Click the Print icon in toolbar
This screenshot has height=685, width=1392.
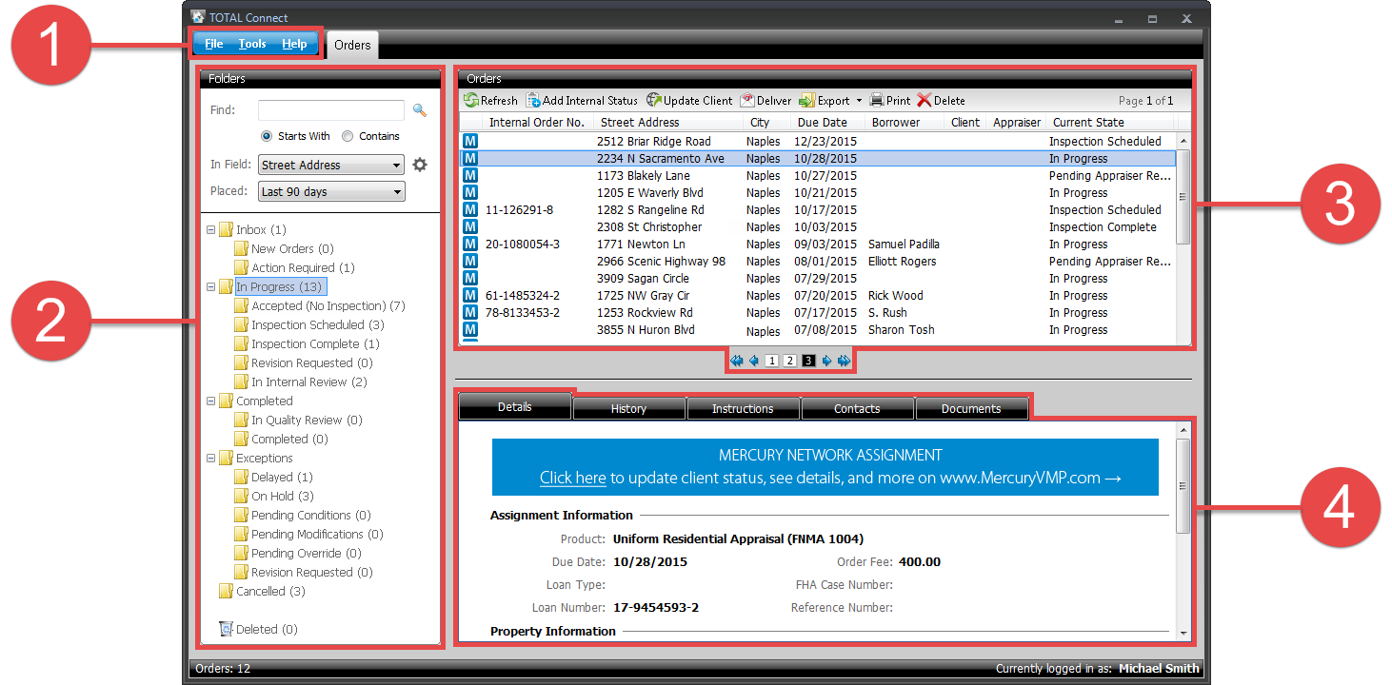coord(877,100)
